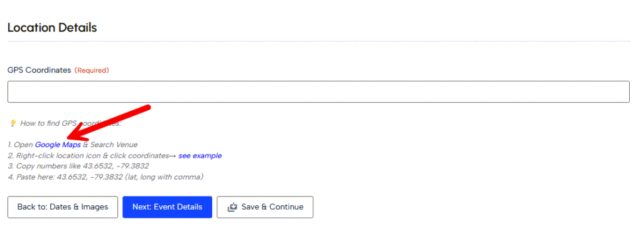Open the Google Maps link
The image size is (643, 236).
tap(58, 145)
